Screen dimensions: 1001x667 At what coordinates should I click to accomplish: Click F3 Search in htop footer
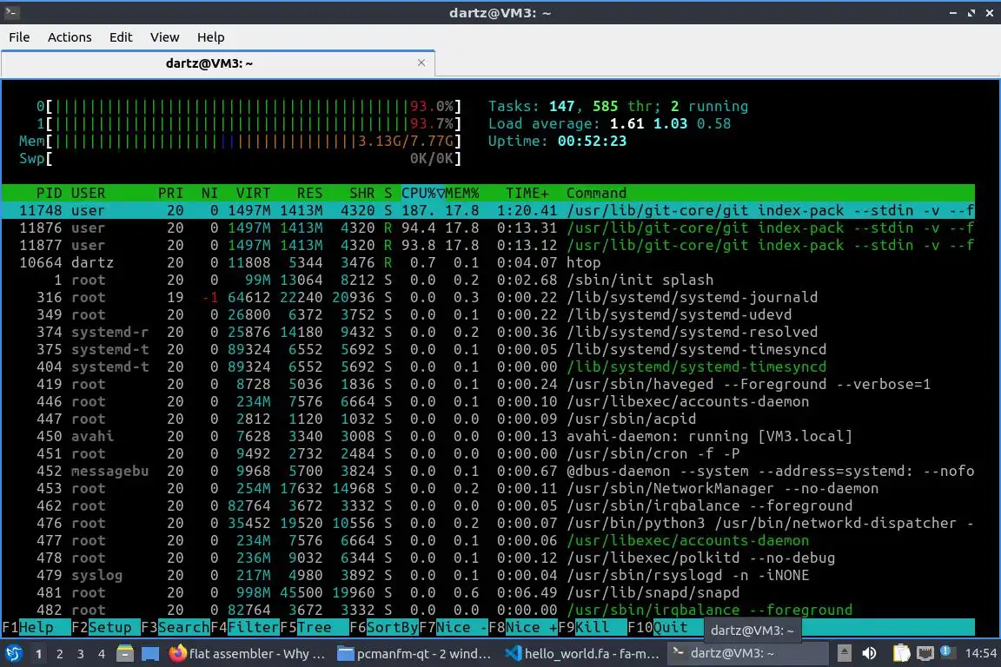coord(175,627)
